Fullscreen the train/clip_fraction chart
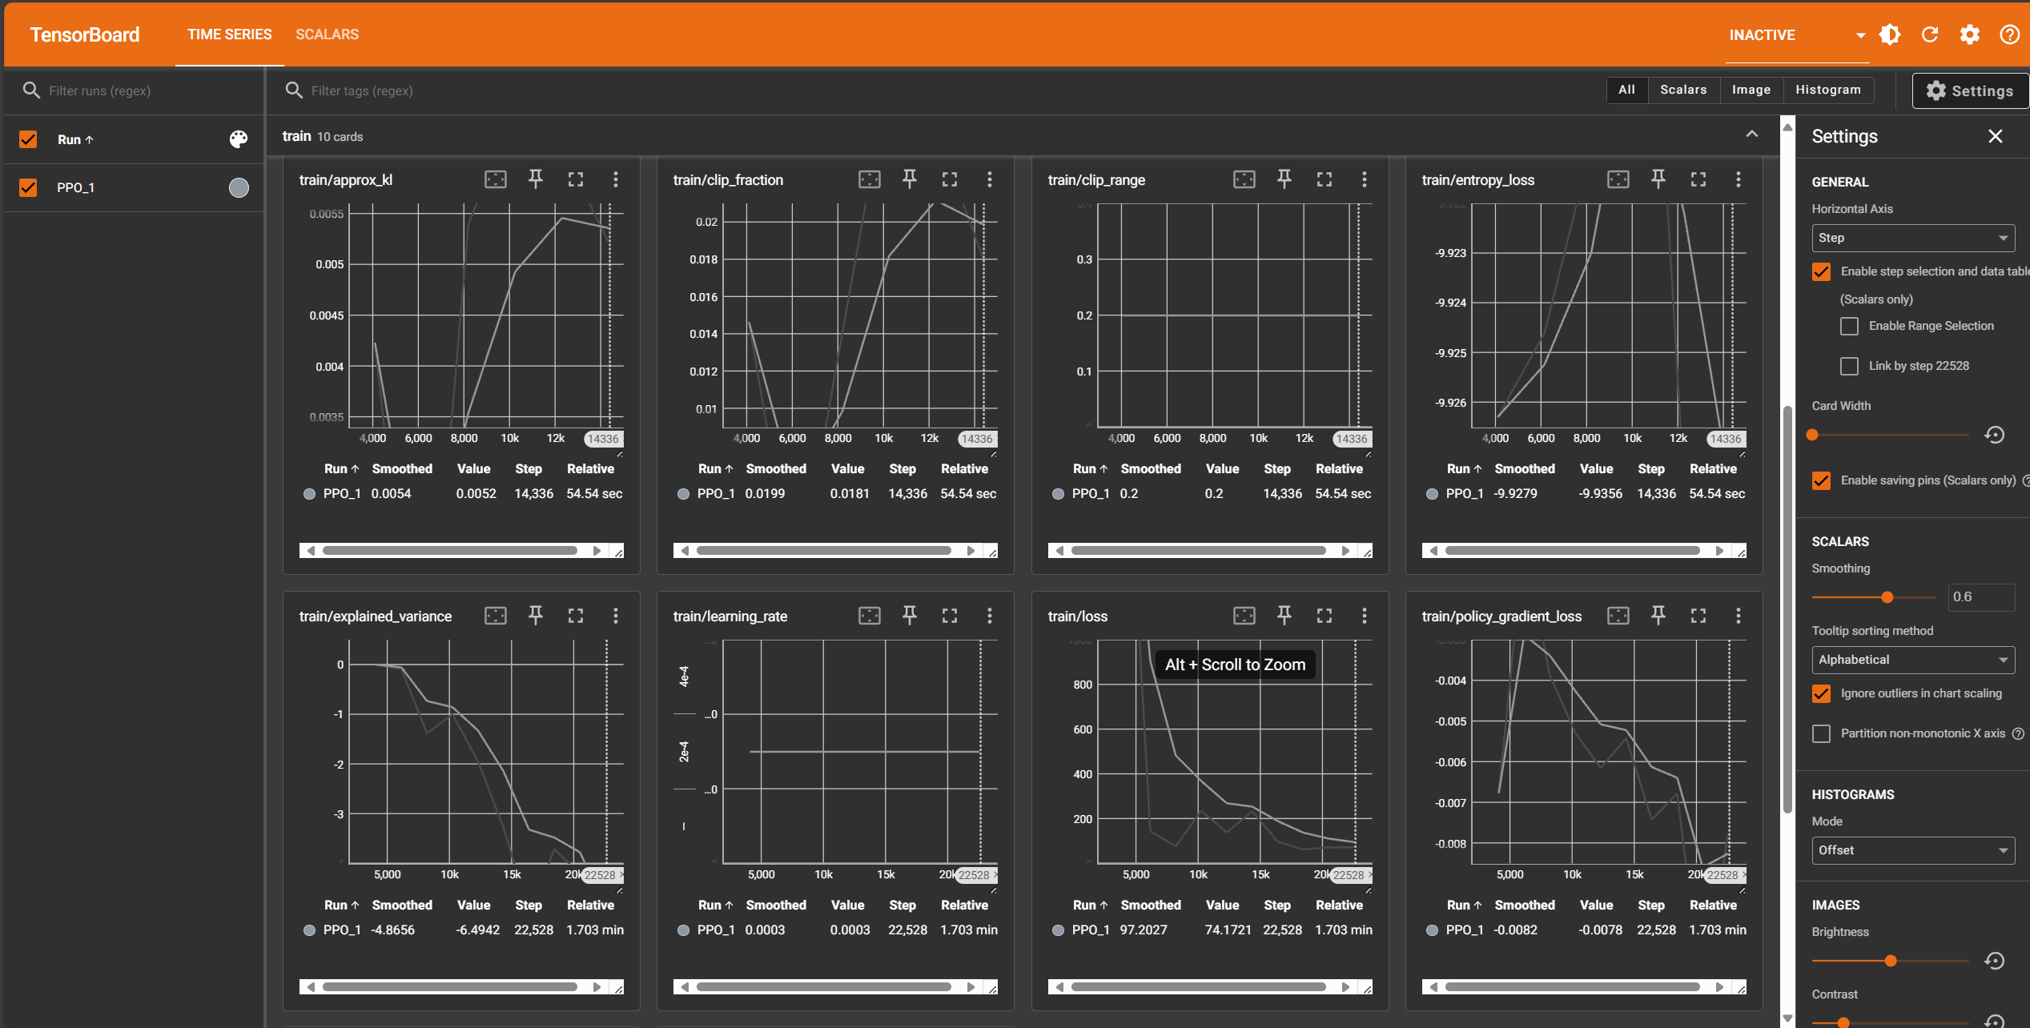2030x1028 pixels. (950, 179)
